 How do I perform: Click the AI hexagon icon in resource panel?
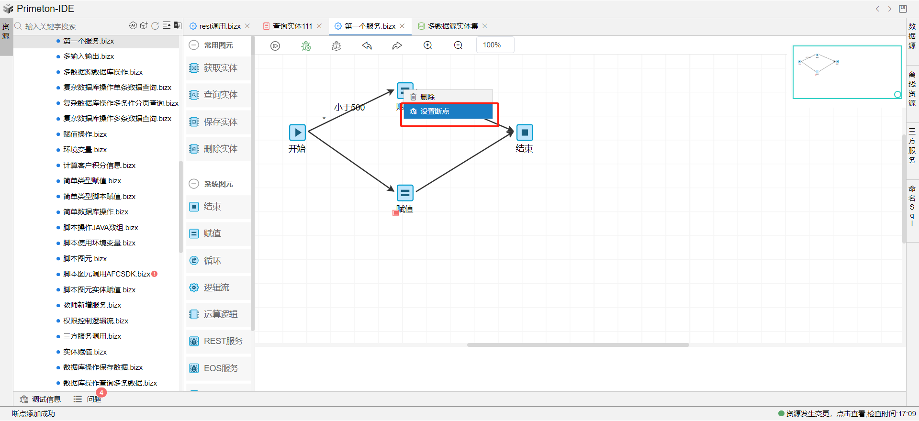coord(133,26)
